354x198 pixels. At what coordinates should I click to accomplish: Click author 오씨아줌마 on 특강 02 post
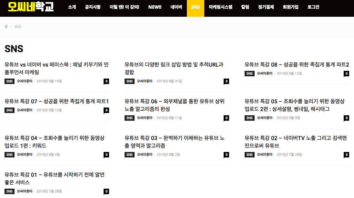tap(265, 155)
